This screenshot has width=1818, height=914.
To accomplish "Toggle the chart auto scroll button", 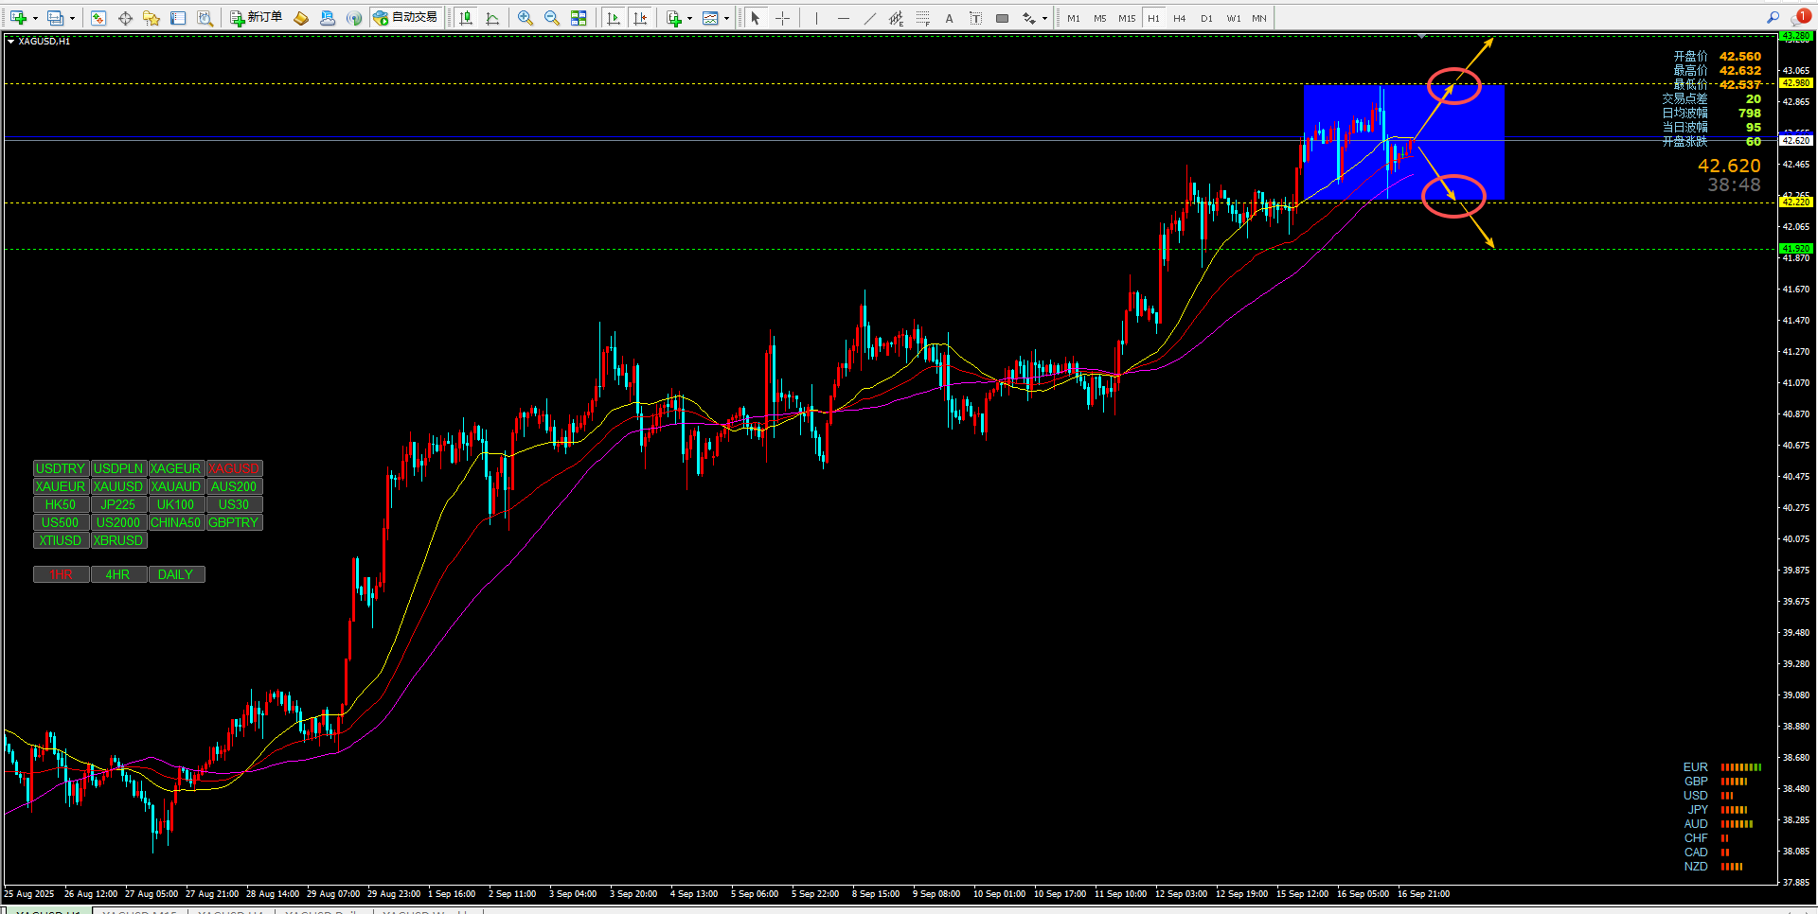I will click(613, 18).
